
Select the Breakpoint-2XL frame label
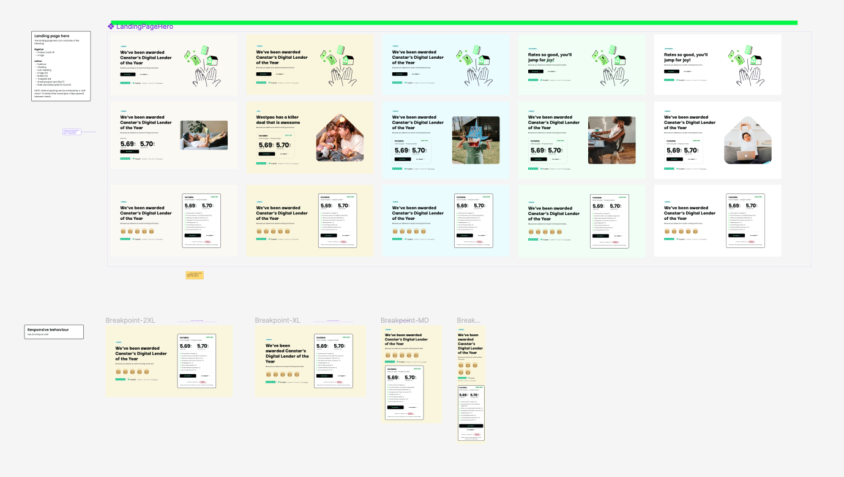point(130,320)
